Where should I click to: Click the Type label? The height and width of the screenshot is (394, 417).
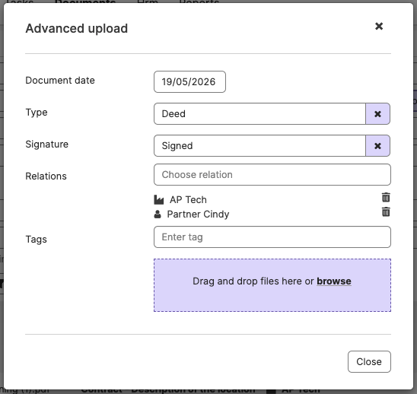(x=37, y=113)
